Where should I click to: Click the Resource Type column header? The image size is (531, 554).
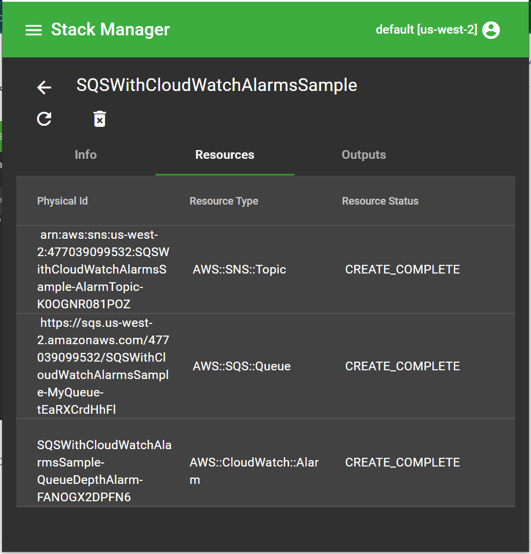pyautogui.click(x=224, y=201)
